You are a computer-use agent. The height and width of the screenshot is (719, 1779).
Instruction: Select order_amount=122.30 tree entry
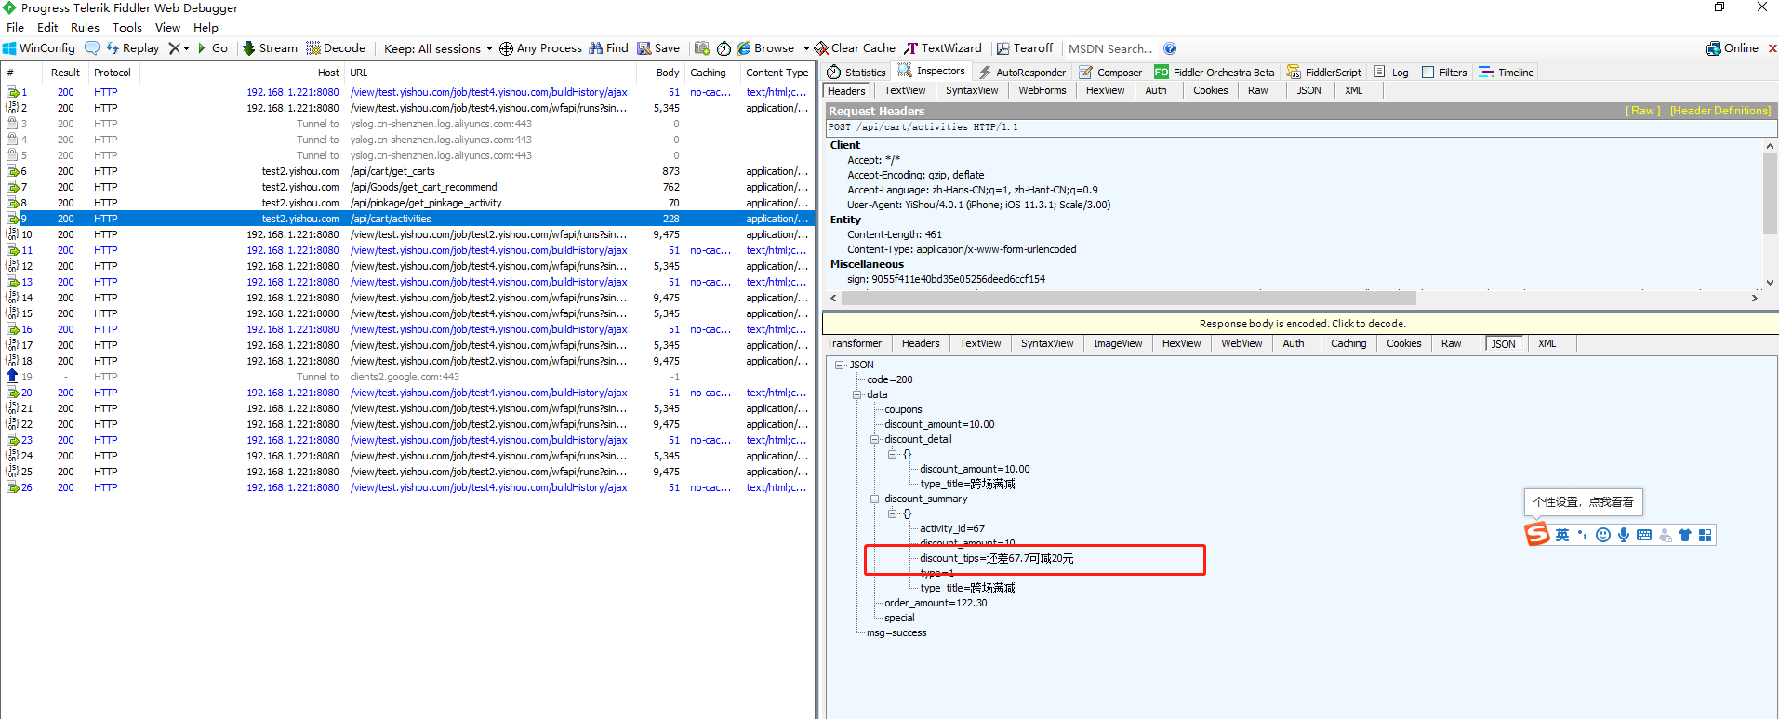(936, 603)
